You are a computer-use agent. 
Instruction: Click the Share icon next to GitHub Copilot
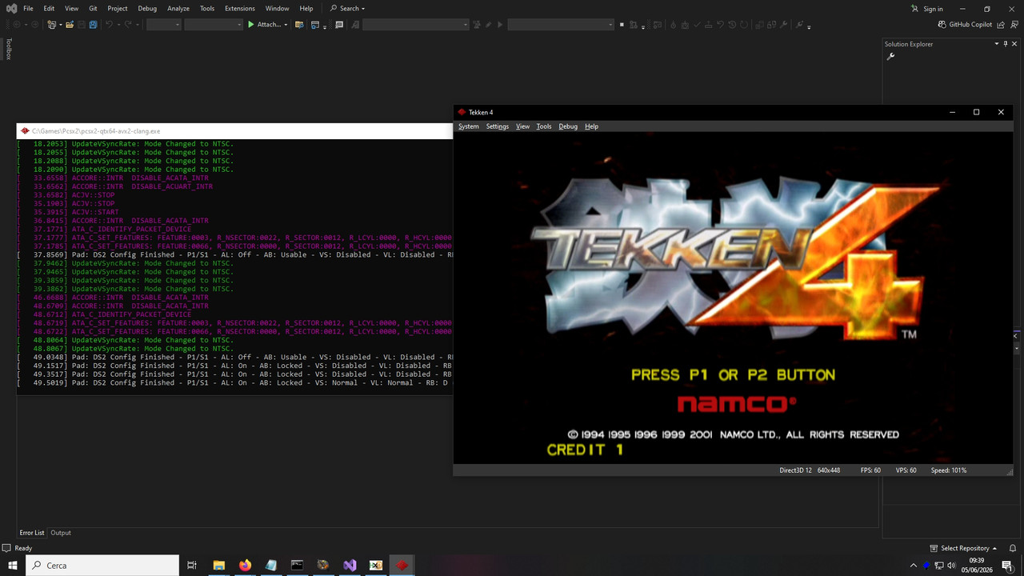1002,25
